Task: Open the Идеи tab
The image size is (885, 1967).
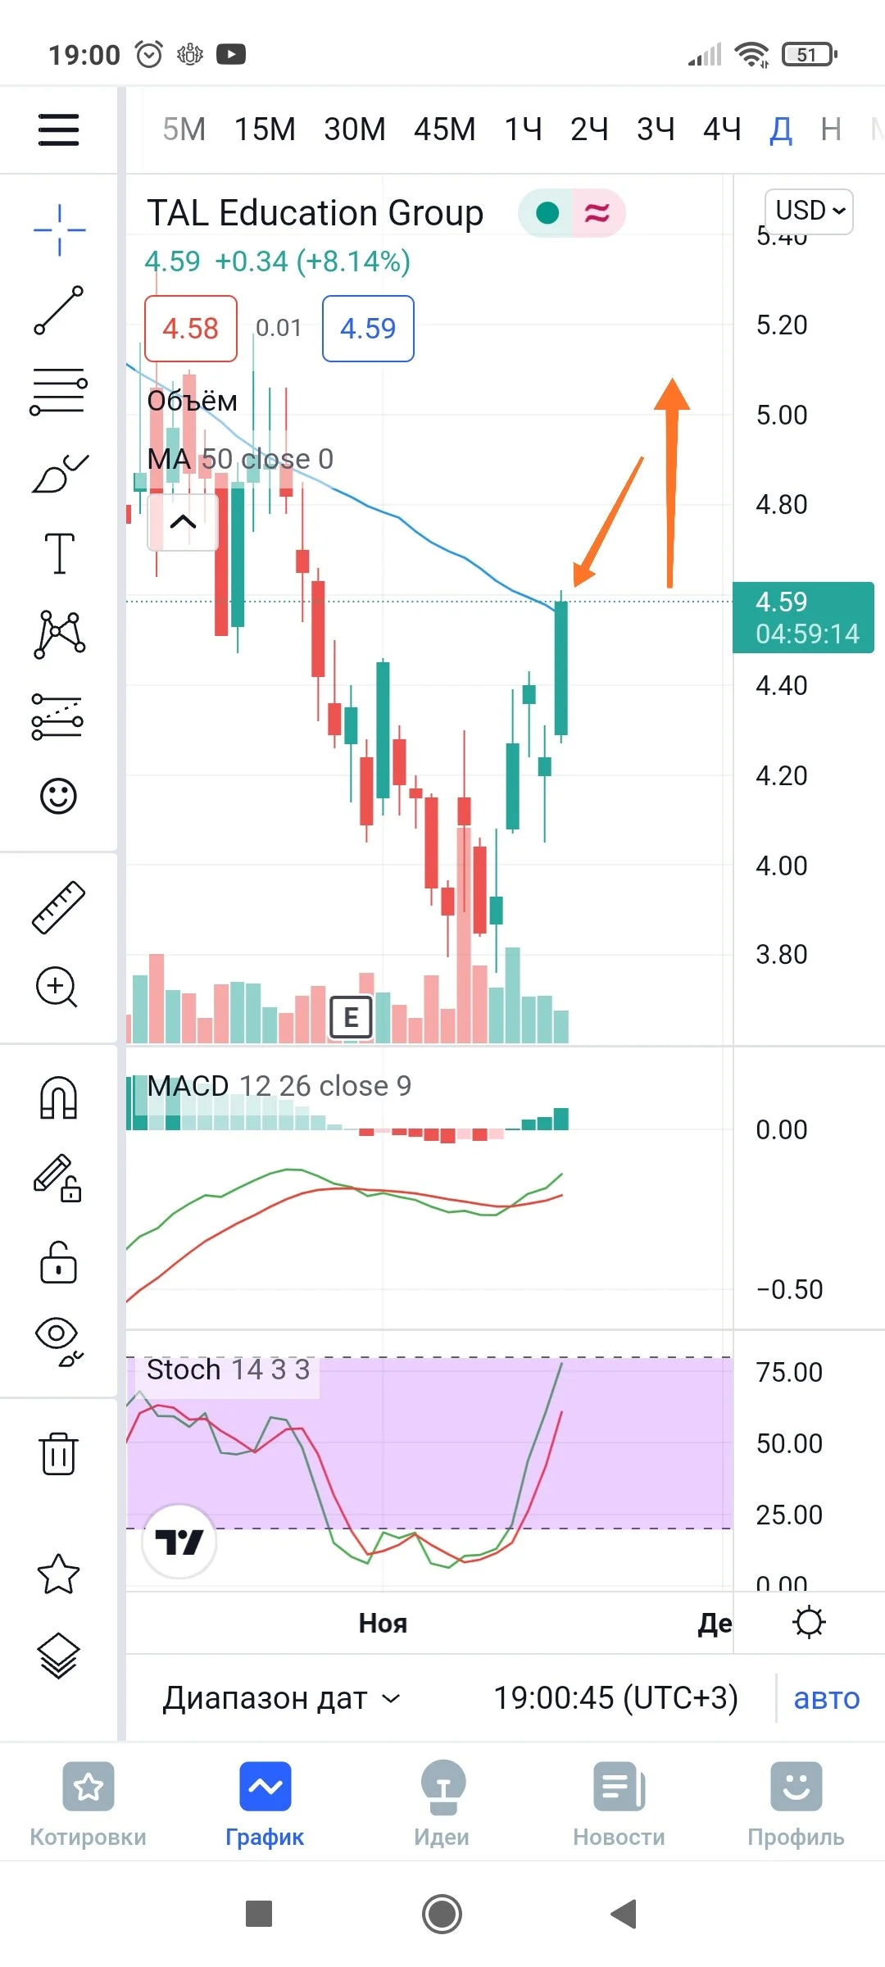Action: tap(442, 1805)
